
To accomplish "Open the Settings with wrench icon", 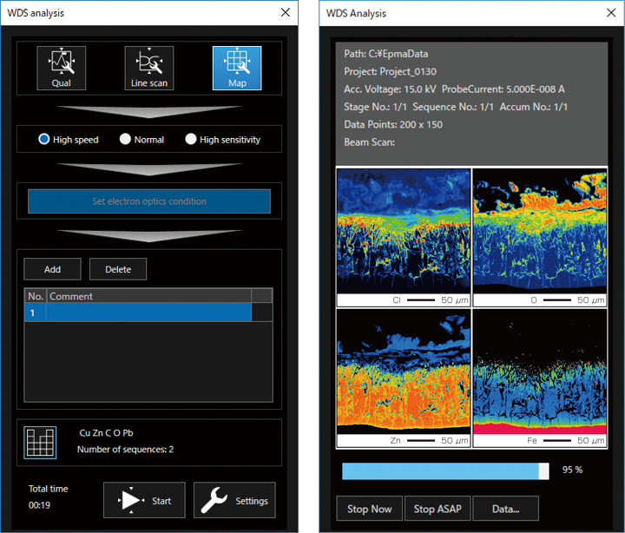I will [x=234, y=500].
